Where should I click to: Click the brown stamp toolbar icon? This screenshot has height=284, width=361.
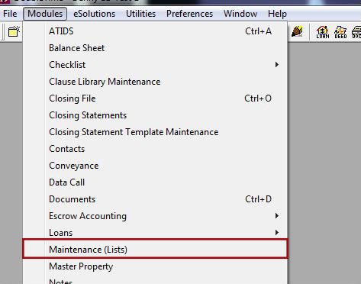click(297, 31)
